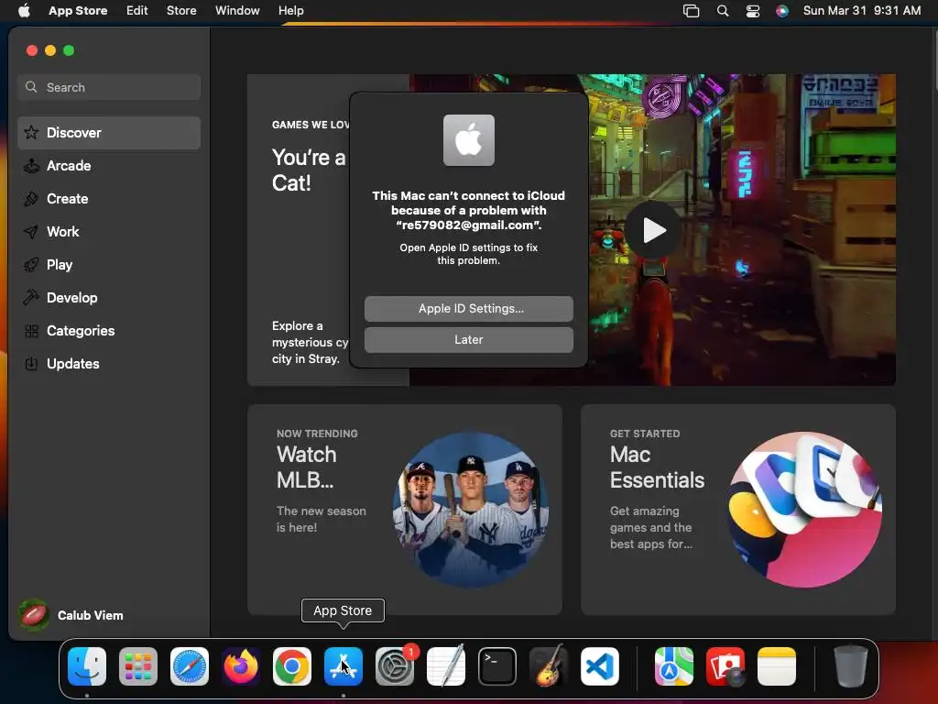The height and width of the screenshot is (704, 938).
Task: Click the Apple logo in dialog
Action: coord(468,140)
